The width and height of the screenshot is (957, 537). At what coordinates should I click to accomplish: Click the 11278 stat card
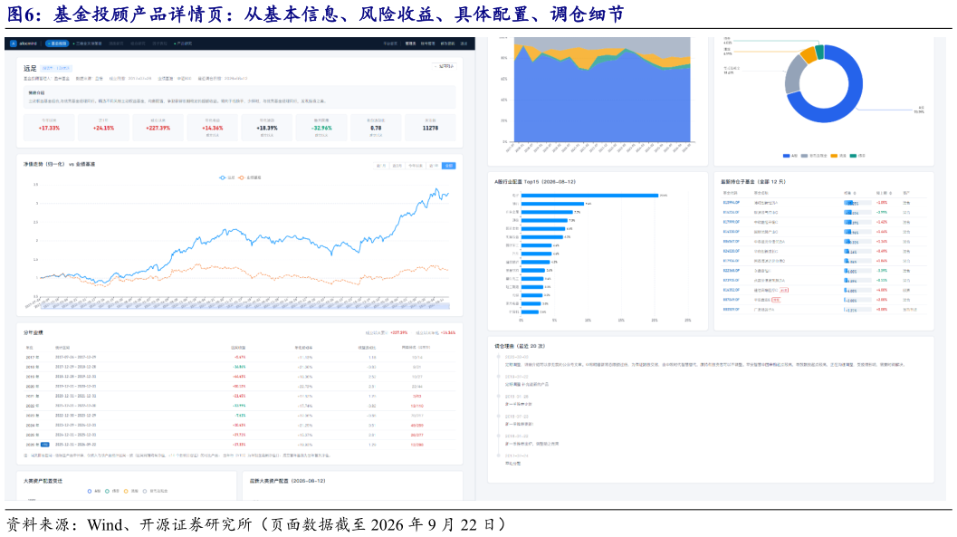click(430, 128)
